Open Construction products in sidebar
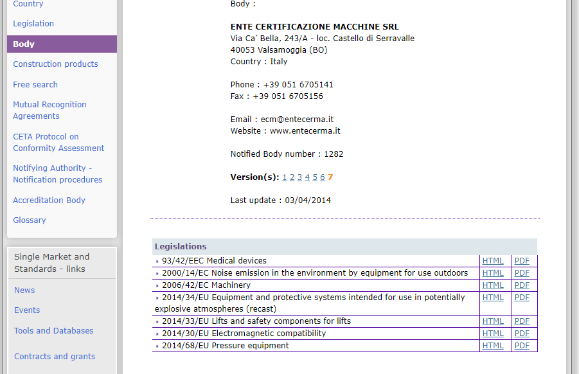 coord(55,64)
